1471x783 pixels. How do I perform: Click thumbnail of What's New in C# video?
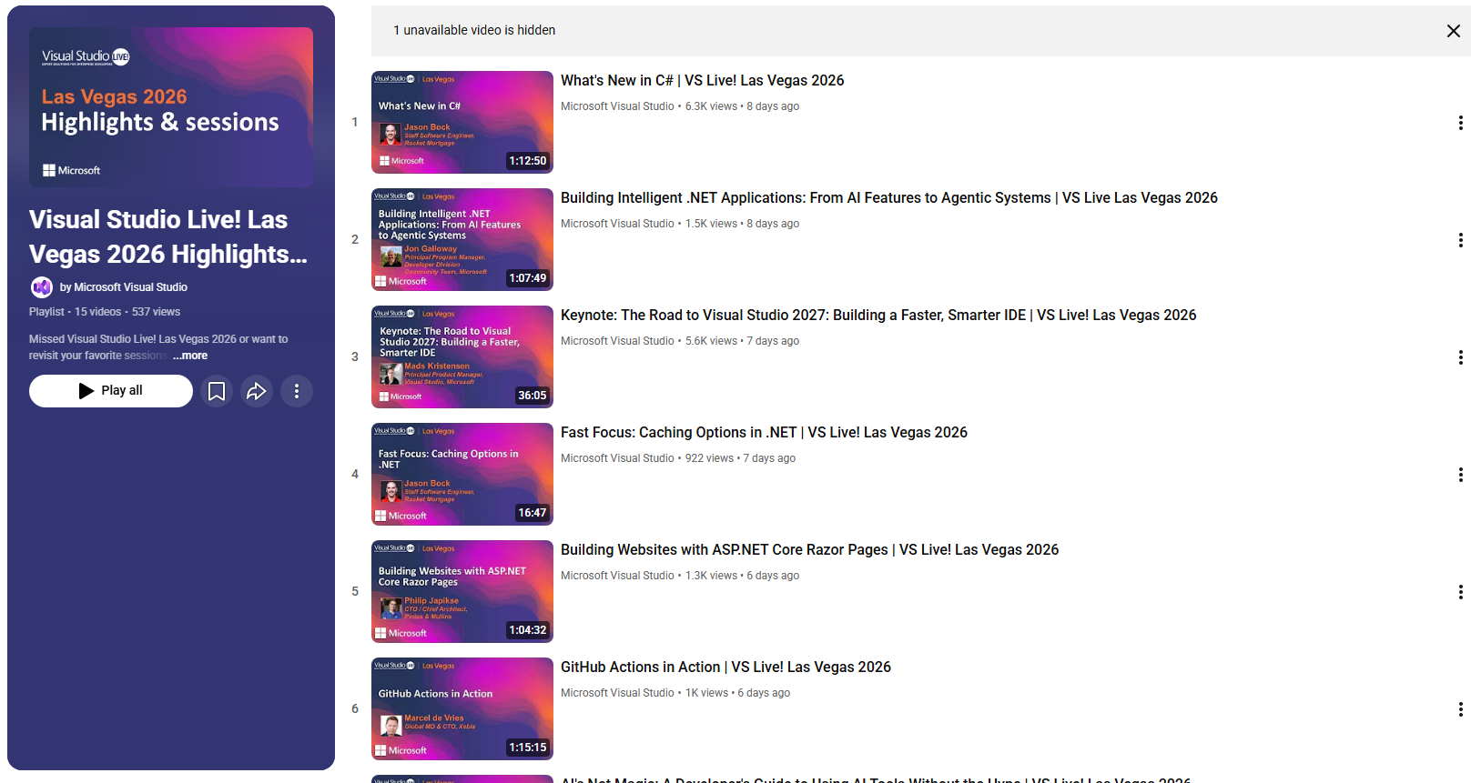(462, 123)
